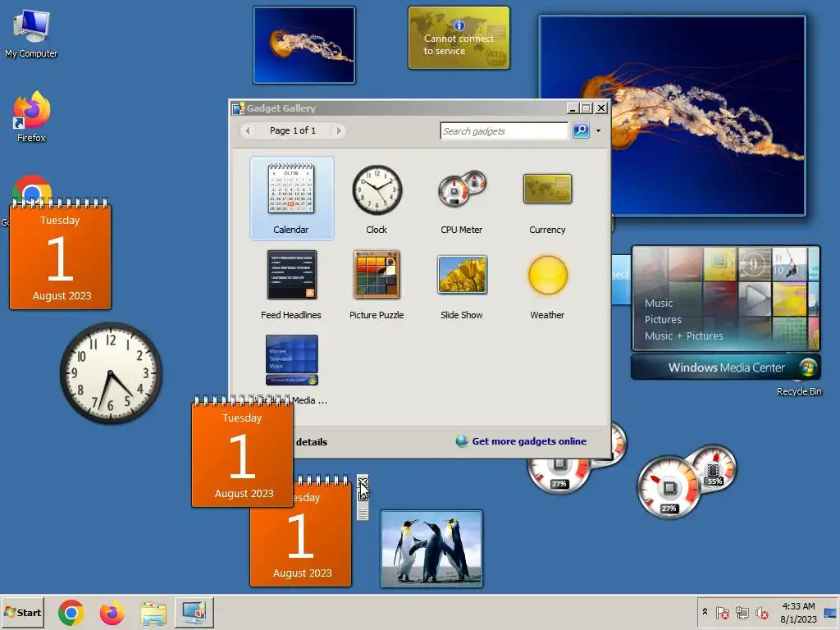
Task: Show hidden tray icons arrow
Action: pyautogui.click(x=705, y=612)
